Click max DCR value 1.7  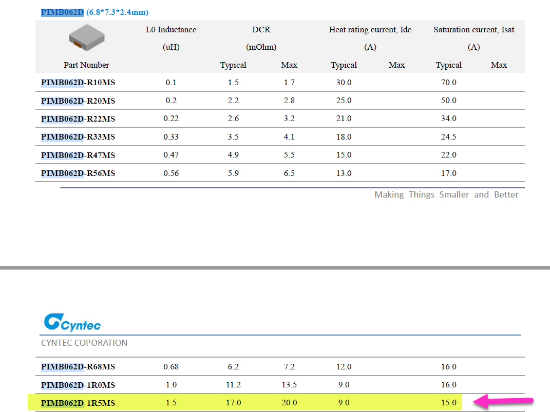pos(290,83)
